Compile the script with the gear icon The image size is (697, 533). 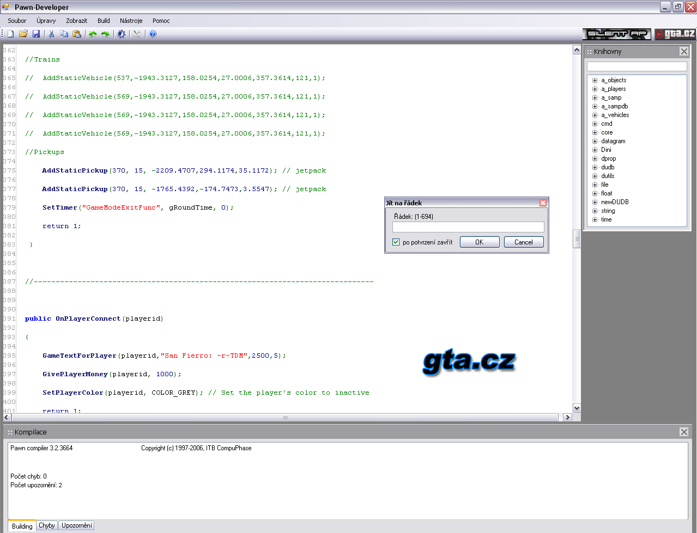tap(121, 34)
